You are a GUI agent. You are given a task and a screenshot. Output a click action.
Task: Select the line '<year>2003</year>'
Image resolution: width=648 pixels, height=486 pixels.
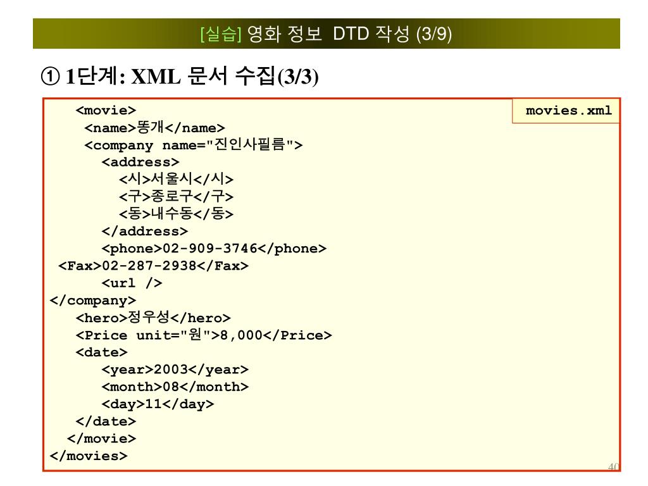[x=175, y=370]
